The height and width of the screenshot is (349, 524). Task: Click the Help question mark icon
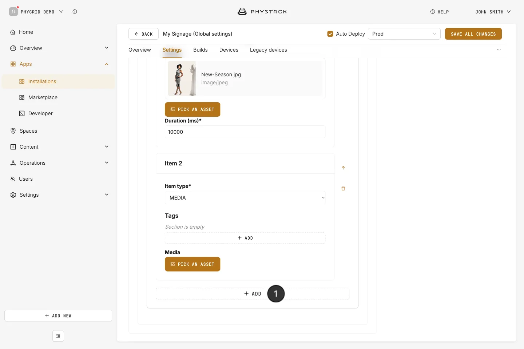(433, 12)
